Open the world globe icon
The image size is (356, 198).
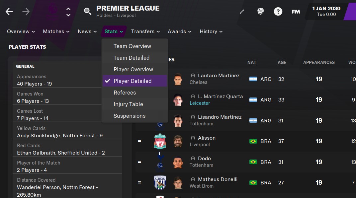[260, 11]
